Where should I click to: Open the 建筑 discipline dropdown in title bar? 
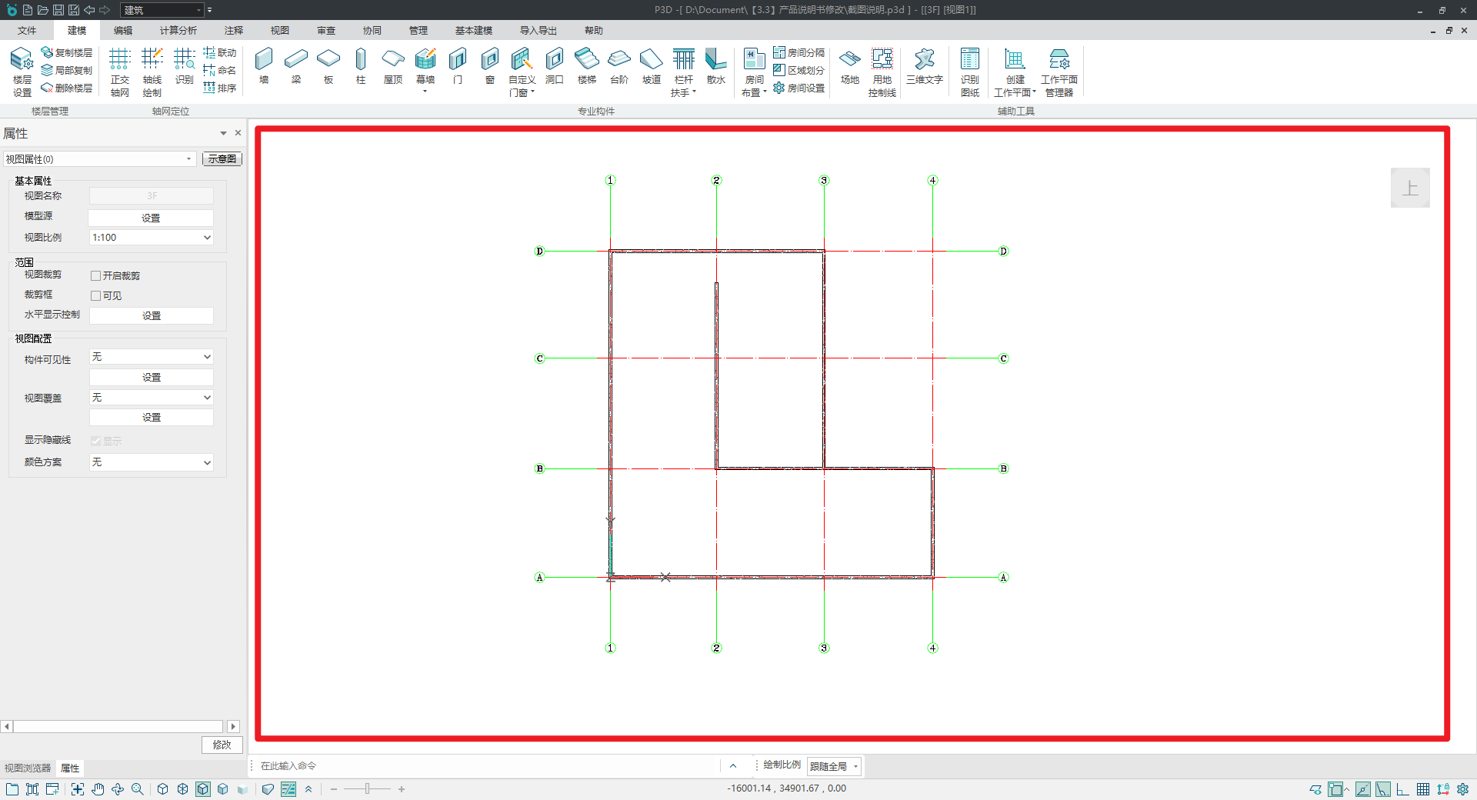click(162, 10)
